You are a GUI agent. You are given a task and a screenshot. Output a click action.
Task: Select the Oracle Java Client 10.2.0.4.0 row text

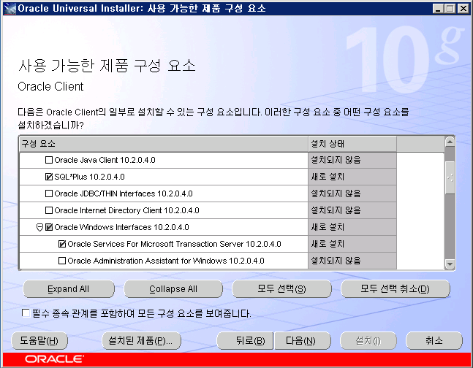(x=105, y=160)
